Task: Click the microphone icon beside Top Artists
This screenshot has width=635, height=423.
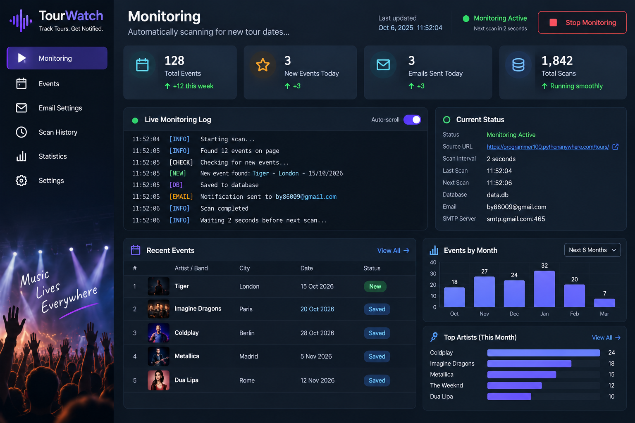Action: [434, 337]
